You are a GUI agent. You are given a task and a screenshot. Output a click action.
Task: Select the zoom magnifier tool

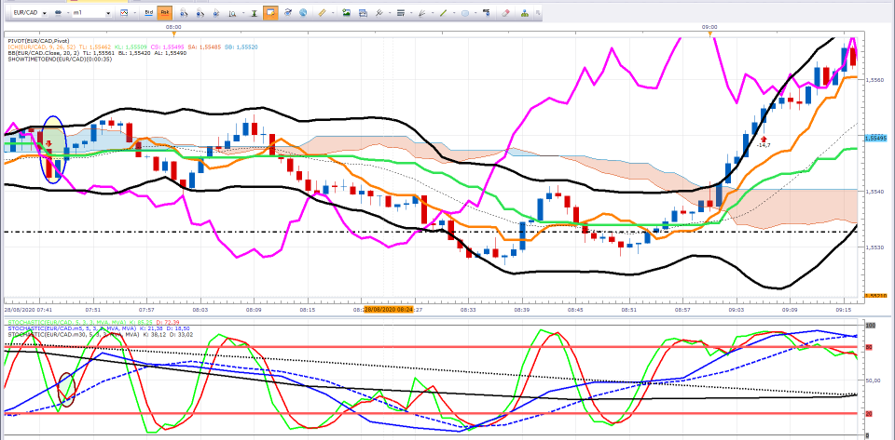(232, 12)
